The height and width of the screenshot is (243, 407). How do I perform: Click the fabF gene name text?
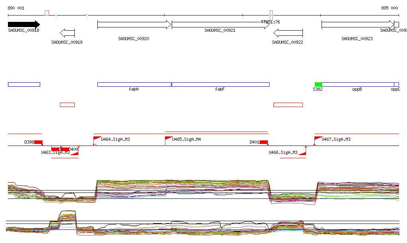(220, 89)
